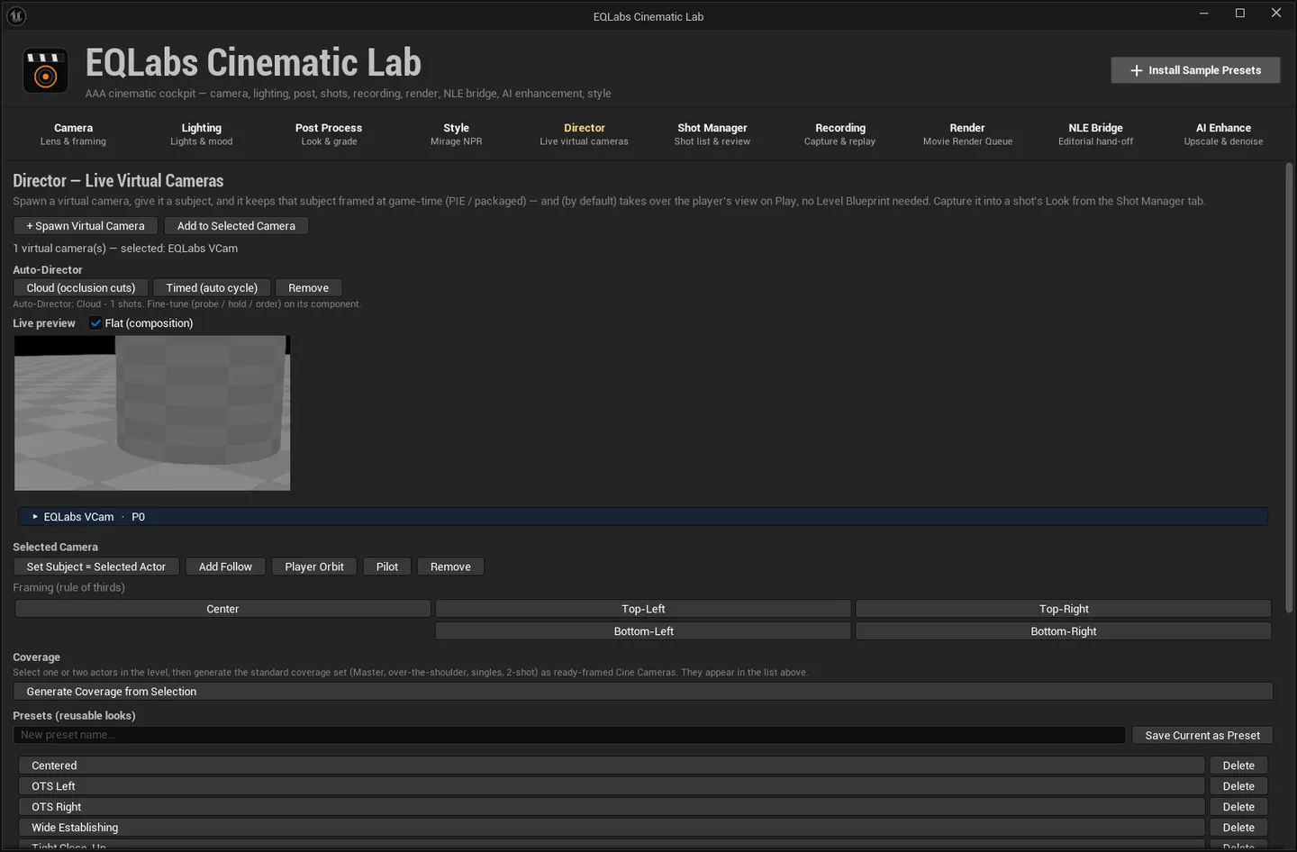Open the Render tab
This screenshot has height=852, width=1297.
pyautogui.click(x=967, y=134)
